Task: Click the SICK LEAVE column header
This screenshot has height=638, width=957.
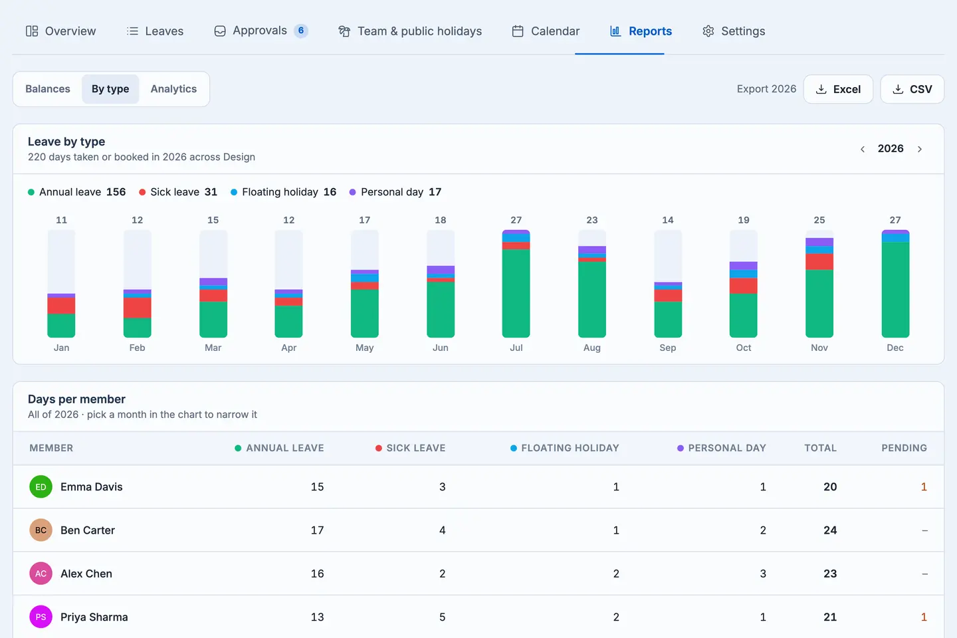Action: coord(410,448)
